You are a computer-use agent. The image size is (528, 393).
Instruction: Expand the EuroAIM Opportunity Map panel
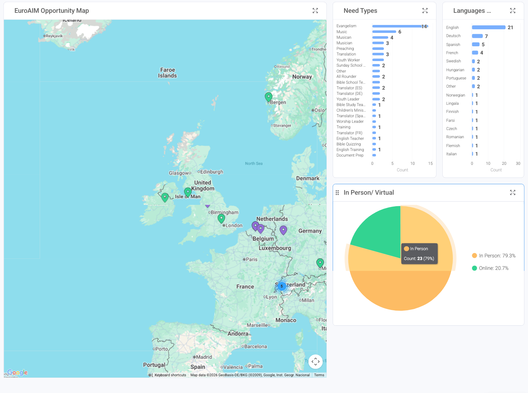click(x=315, y=11)
